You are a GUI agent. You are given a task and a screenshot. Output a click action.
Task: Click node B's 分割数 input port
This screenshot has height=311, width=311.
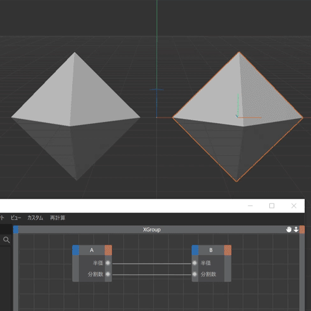tap(195, 274)
